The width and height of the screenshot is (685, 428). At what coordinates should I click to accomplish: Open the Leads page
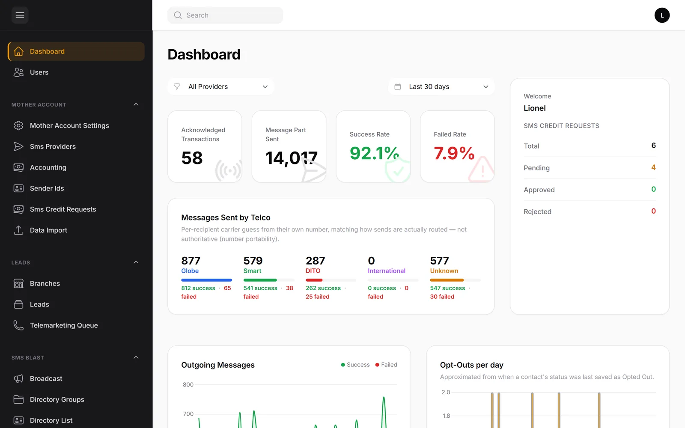(x=76, y=304)
